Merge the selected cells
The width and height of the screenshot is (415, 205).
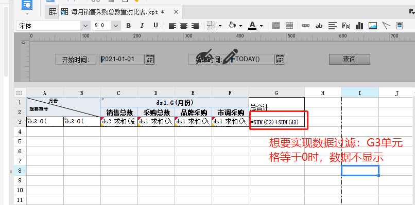pyautogui.click(x=276, y=26)
